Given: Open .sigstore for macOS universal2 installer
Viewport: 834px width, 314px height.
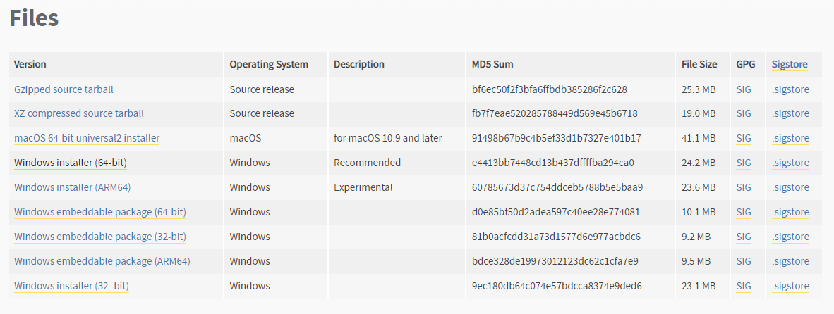Looking at the screenshot, I should coord(790,139).
